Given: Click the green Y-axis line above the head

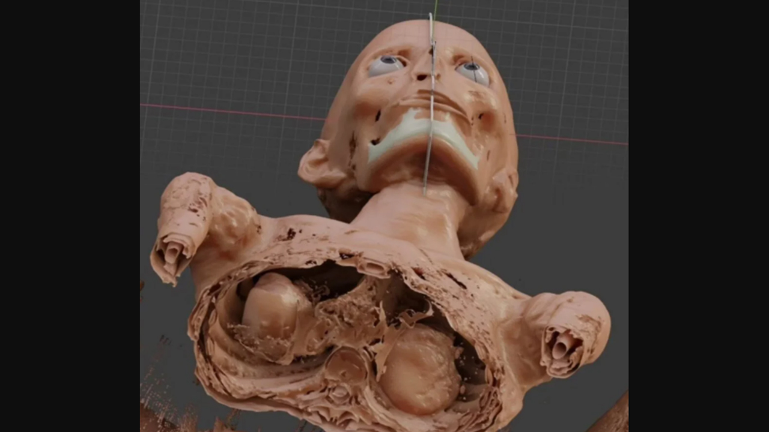Looking at the screenshot, I should point(436,7).
